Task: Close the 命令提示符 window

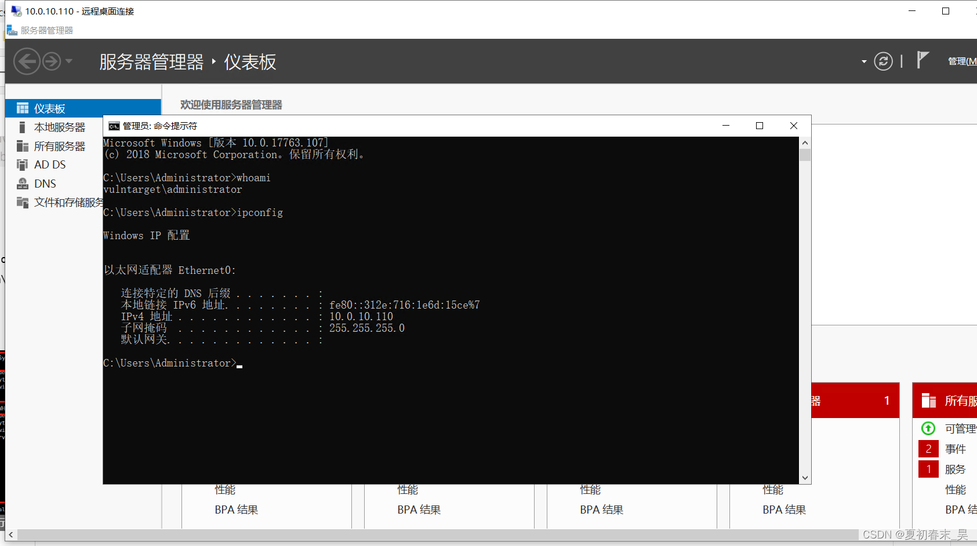Action: tap(794, 126)
